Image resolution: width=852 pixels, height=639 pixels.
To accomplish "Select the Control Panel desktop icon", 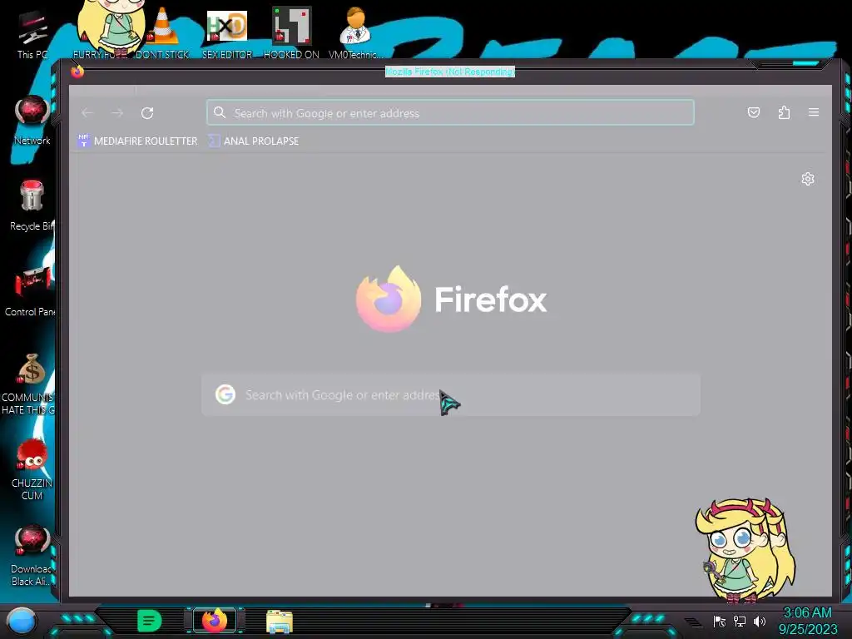I will point(32,291).
